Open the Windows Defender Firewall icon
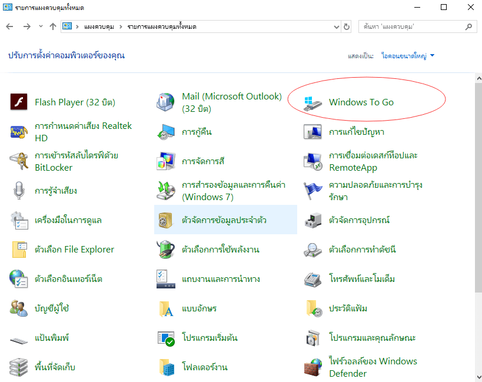Screen dimensions: 482x382 313,367
